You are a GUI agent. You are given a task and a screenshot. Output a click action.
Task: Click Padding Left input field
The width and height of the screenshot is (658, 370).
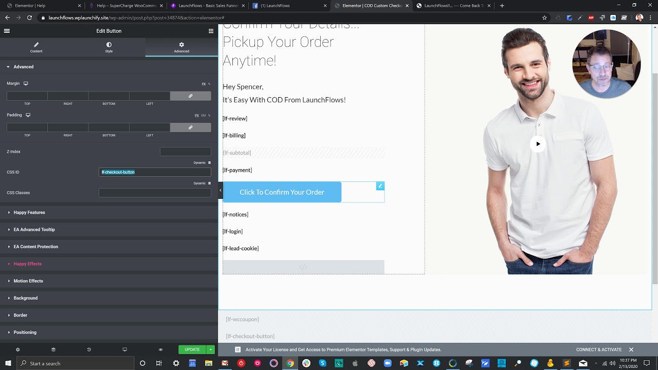point(150,127)
